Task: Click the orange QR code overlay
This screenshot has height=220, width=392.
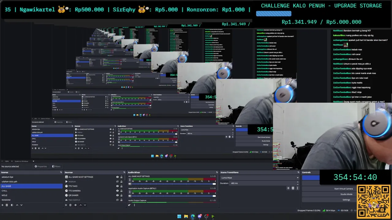Action: (x=374, y=201)
